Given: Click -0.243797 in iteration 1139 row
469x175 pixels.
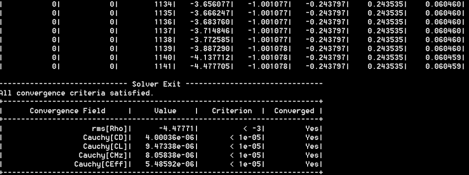Looking at the screenshot, I should pyautogui.click(x=326, y=49).
